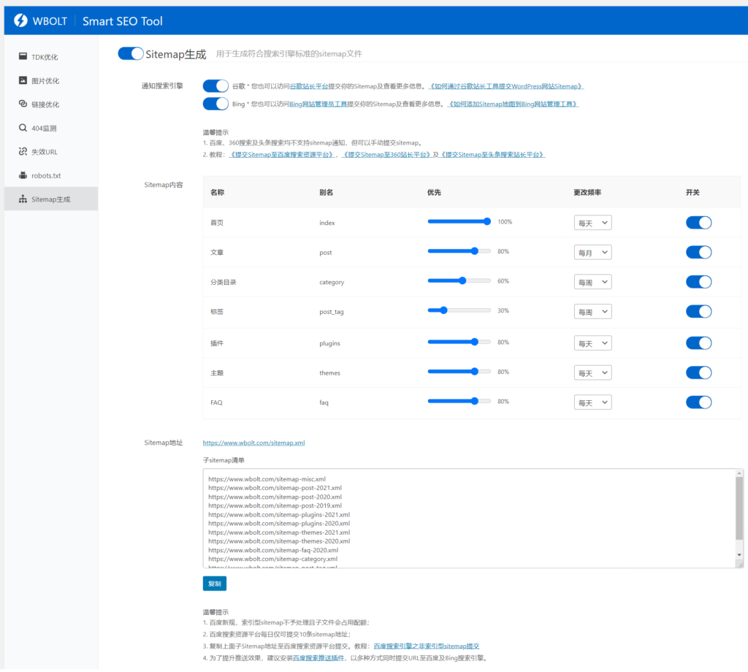Screen dimensions: 748x672
Task: Open the FAQ row frequency dropdown
Action: point(592,402)
